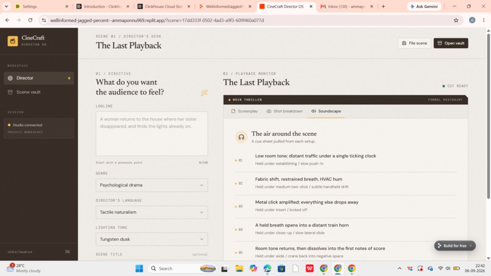Expand the Lighting Tone dropdown Tungsten dusk
491x276 pixels.
(152, 239)
